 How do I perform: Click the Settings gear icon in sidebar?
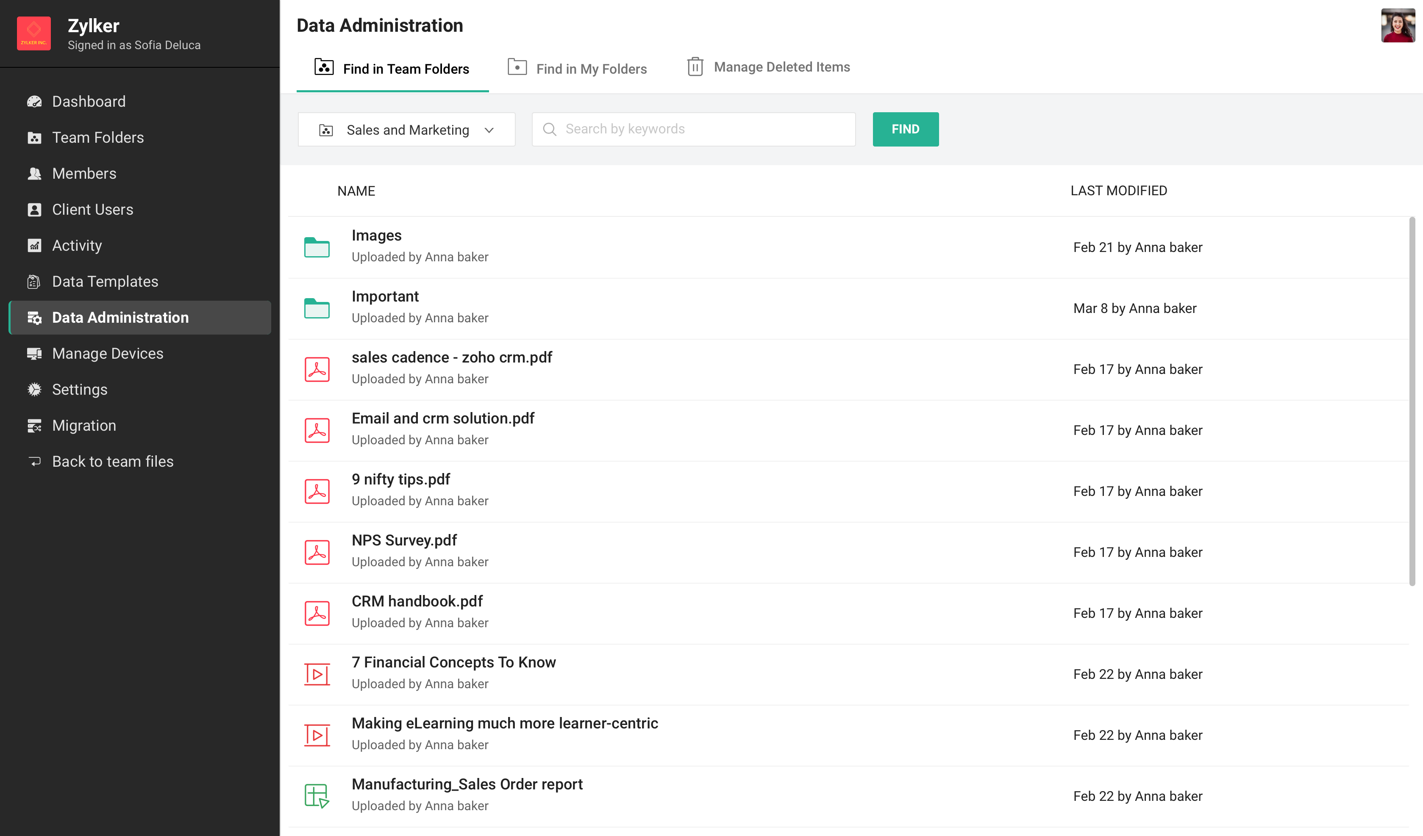pyautogui.click(x=34, y=390)
